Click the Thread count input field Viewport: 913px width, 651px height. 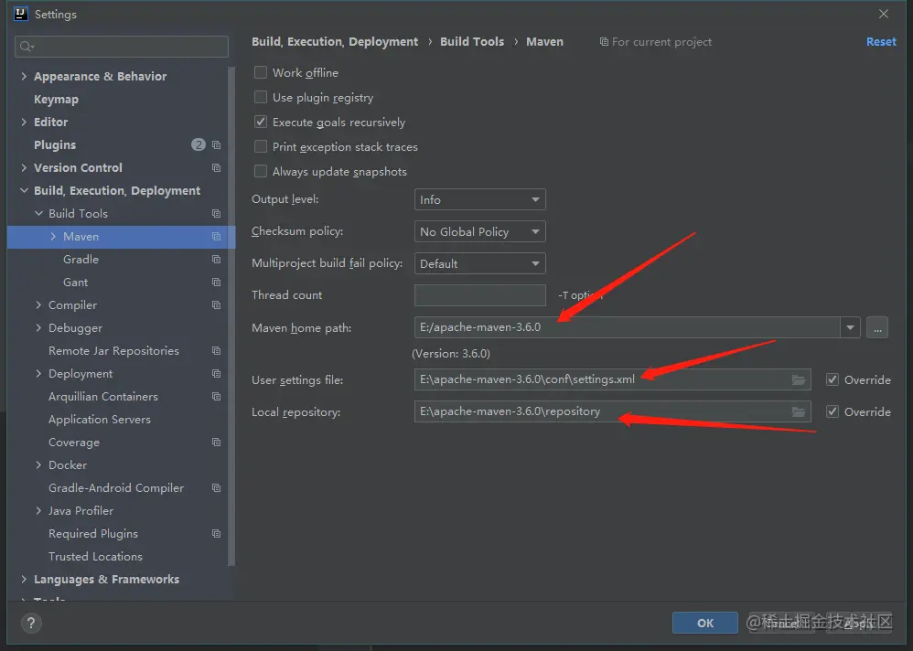pos(479,295)
